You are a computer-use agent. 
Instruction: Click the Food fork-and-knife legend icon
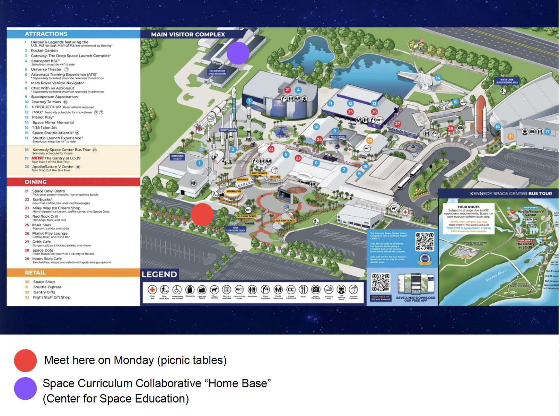tap(303, 289)
